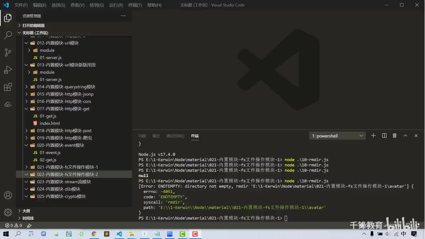Image resolution: width=425 pixels, height=239 pixels.
Task: Kill terminal using the trash icon
Action: (x=394, y=135)
